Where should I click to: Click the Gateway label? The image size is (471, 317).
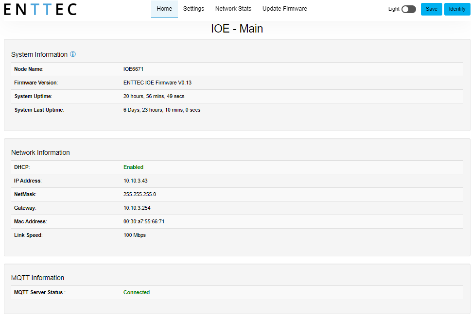tap(25, 208)
